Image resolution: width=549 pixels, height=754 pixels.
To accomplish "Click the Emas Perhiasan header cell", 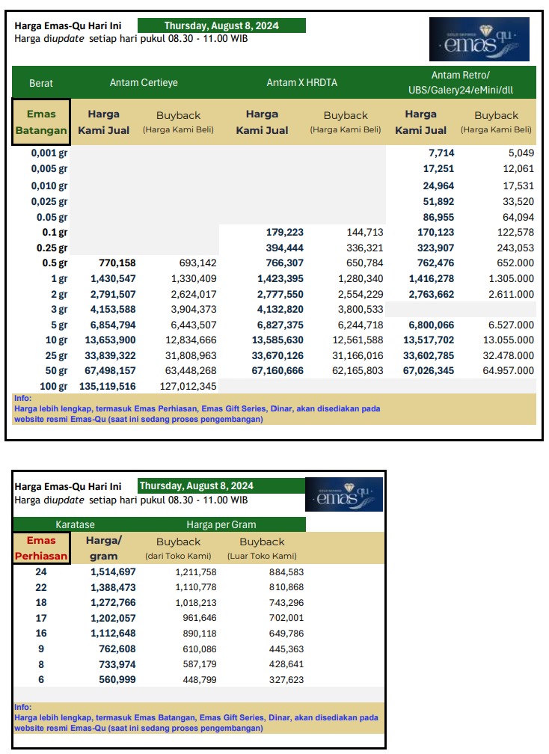I will (41, 548).
